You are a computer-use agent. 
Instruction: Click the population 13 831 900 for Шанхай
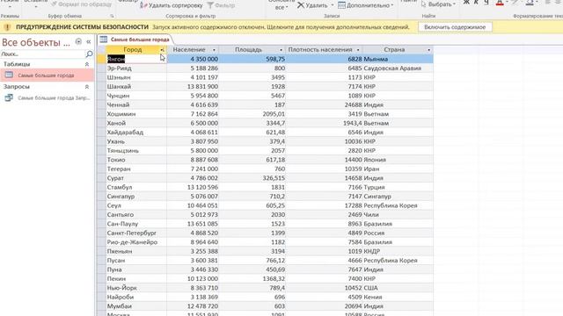tap(193, 87)
